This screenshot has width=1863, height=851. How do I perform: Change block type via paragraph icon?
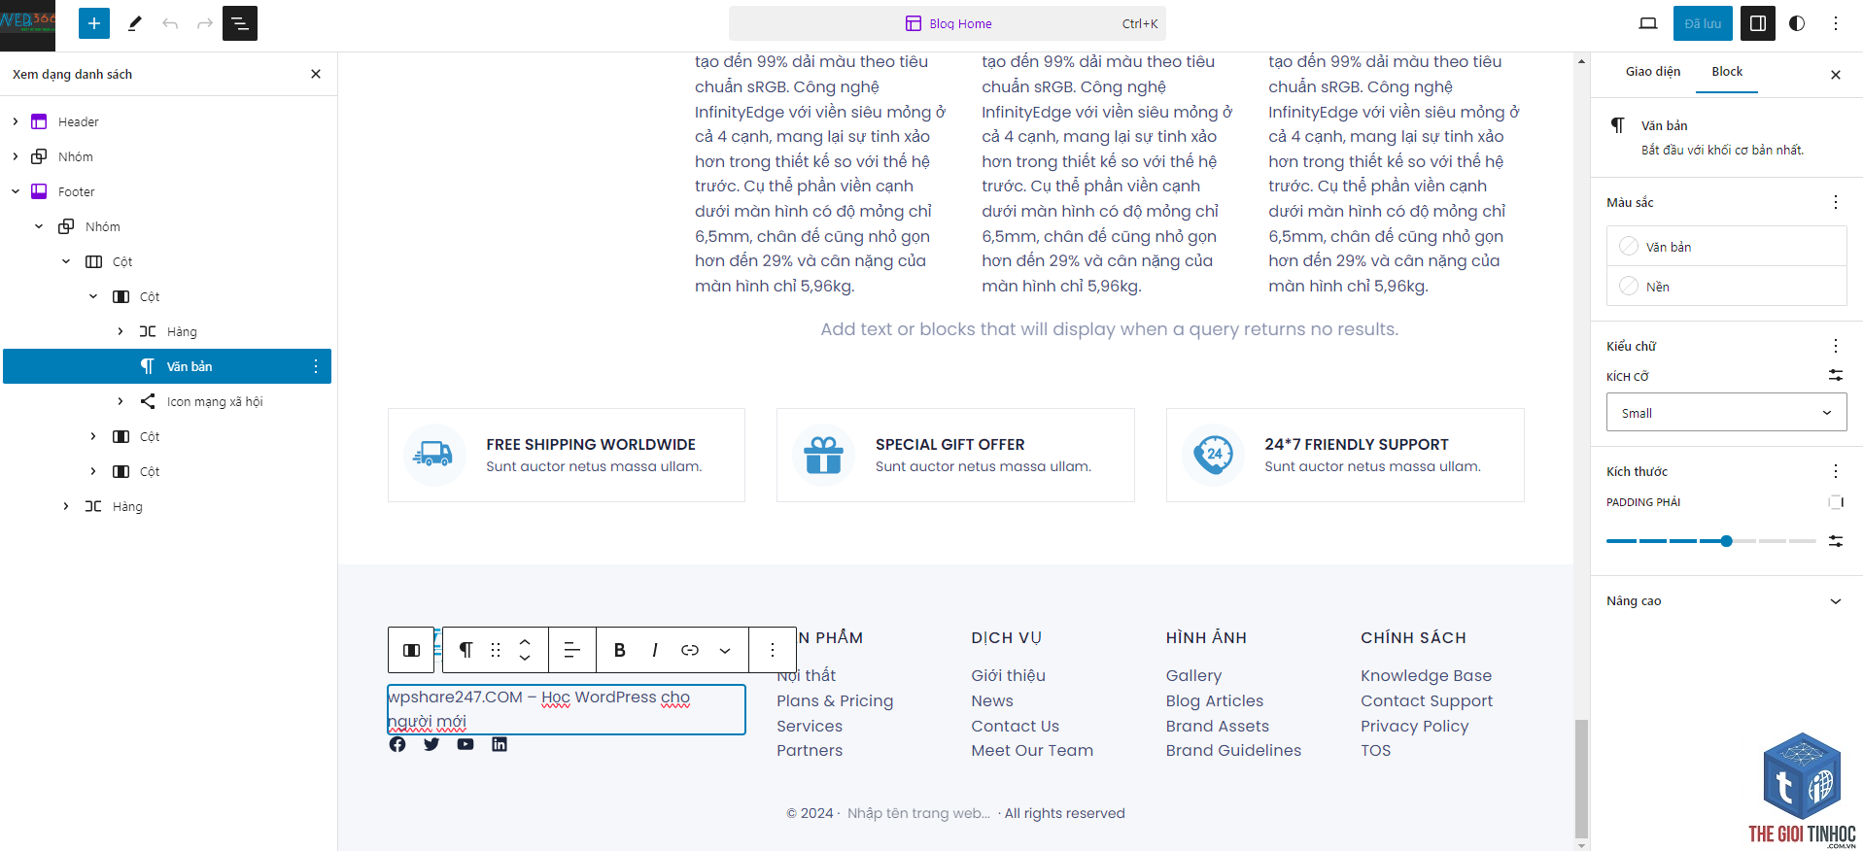coord(466,650)
